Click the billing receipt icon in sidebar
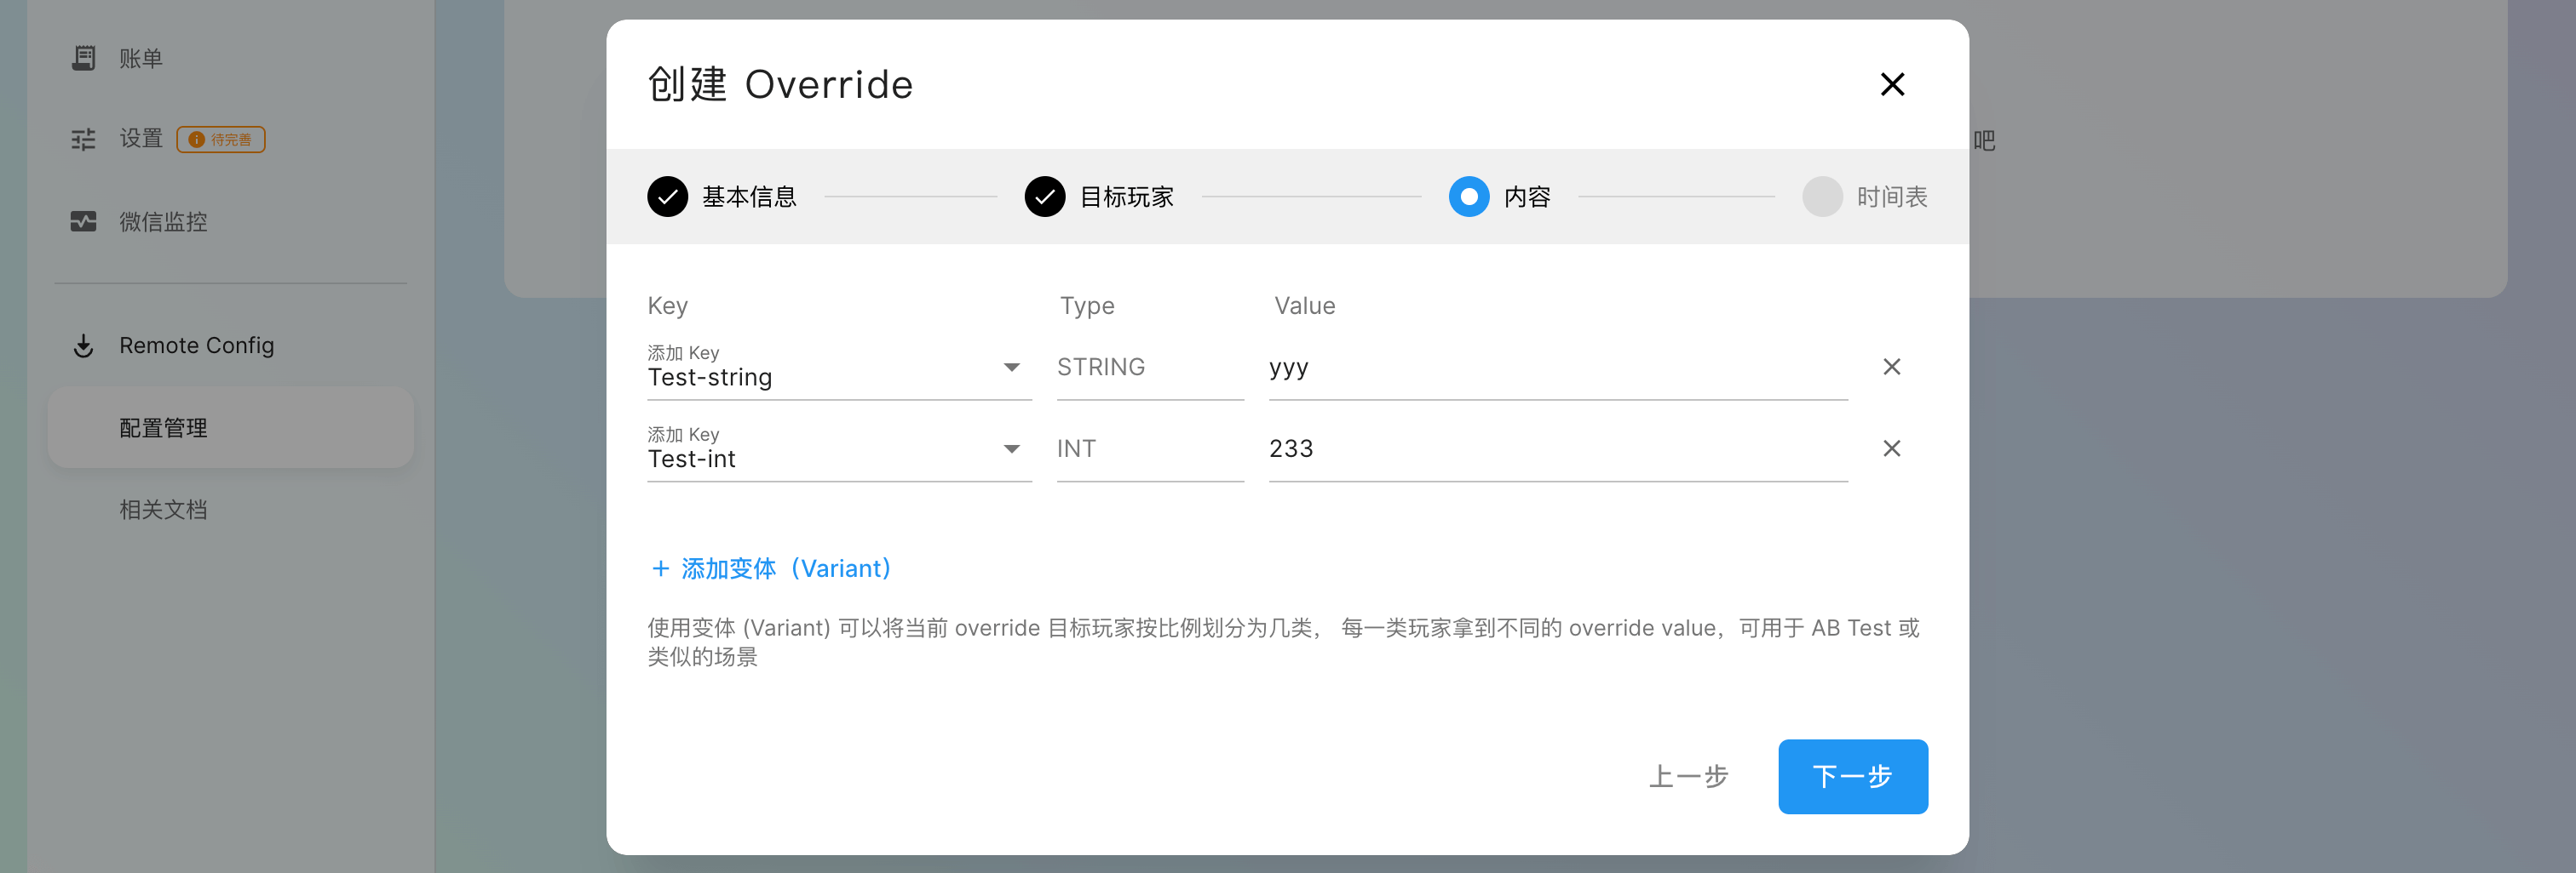 pyautogui.click(x=84, y=58)
